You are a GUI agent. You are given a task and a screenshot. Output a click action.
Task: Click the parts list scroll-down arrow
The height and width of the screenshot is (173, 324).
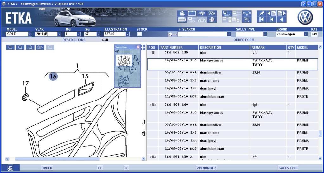320,159
